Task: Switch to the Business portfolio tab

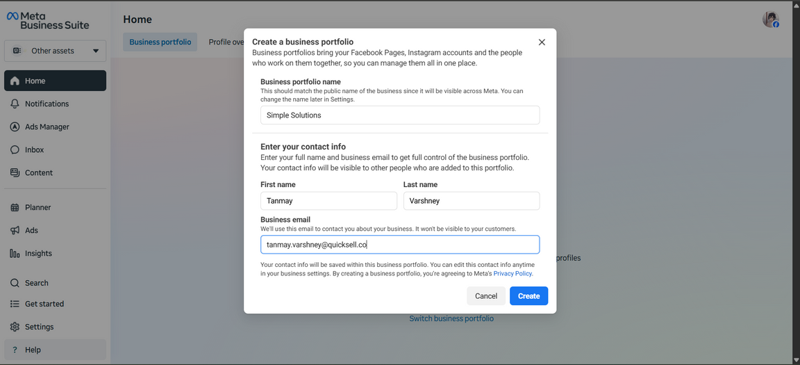Action: pos(160,42)
